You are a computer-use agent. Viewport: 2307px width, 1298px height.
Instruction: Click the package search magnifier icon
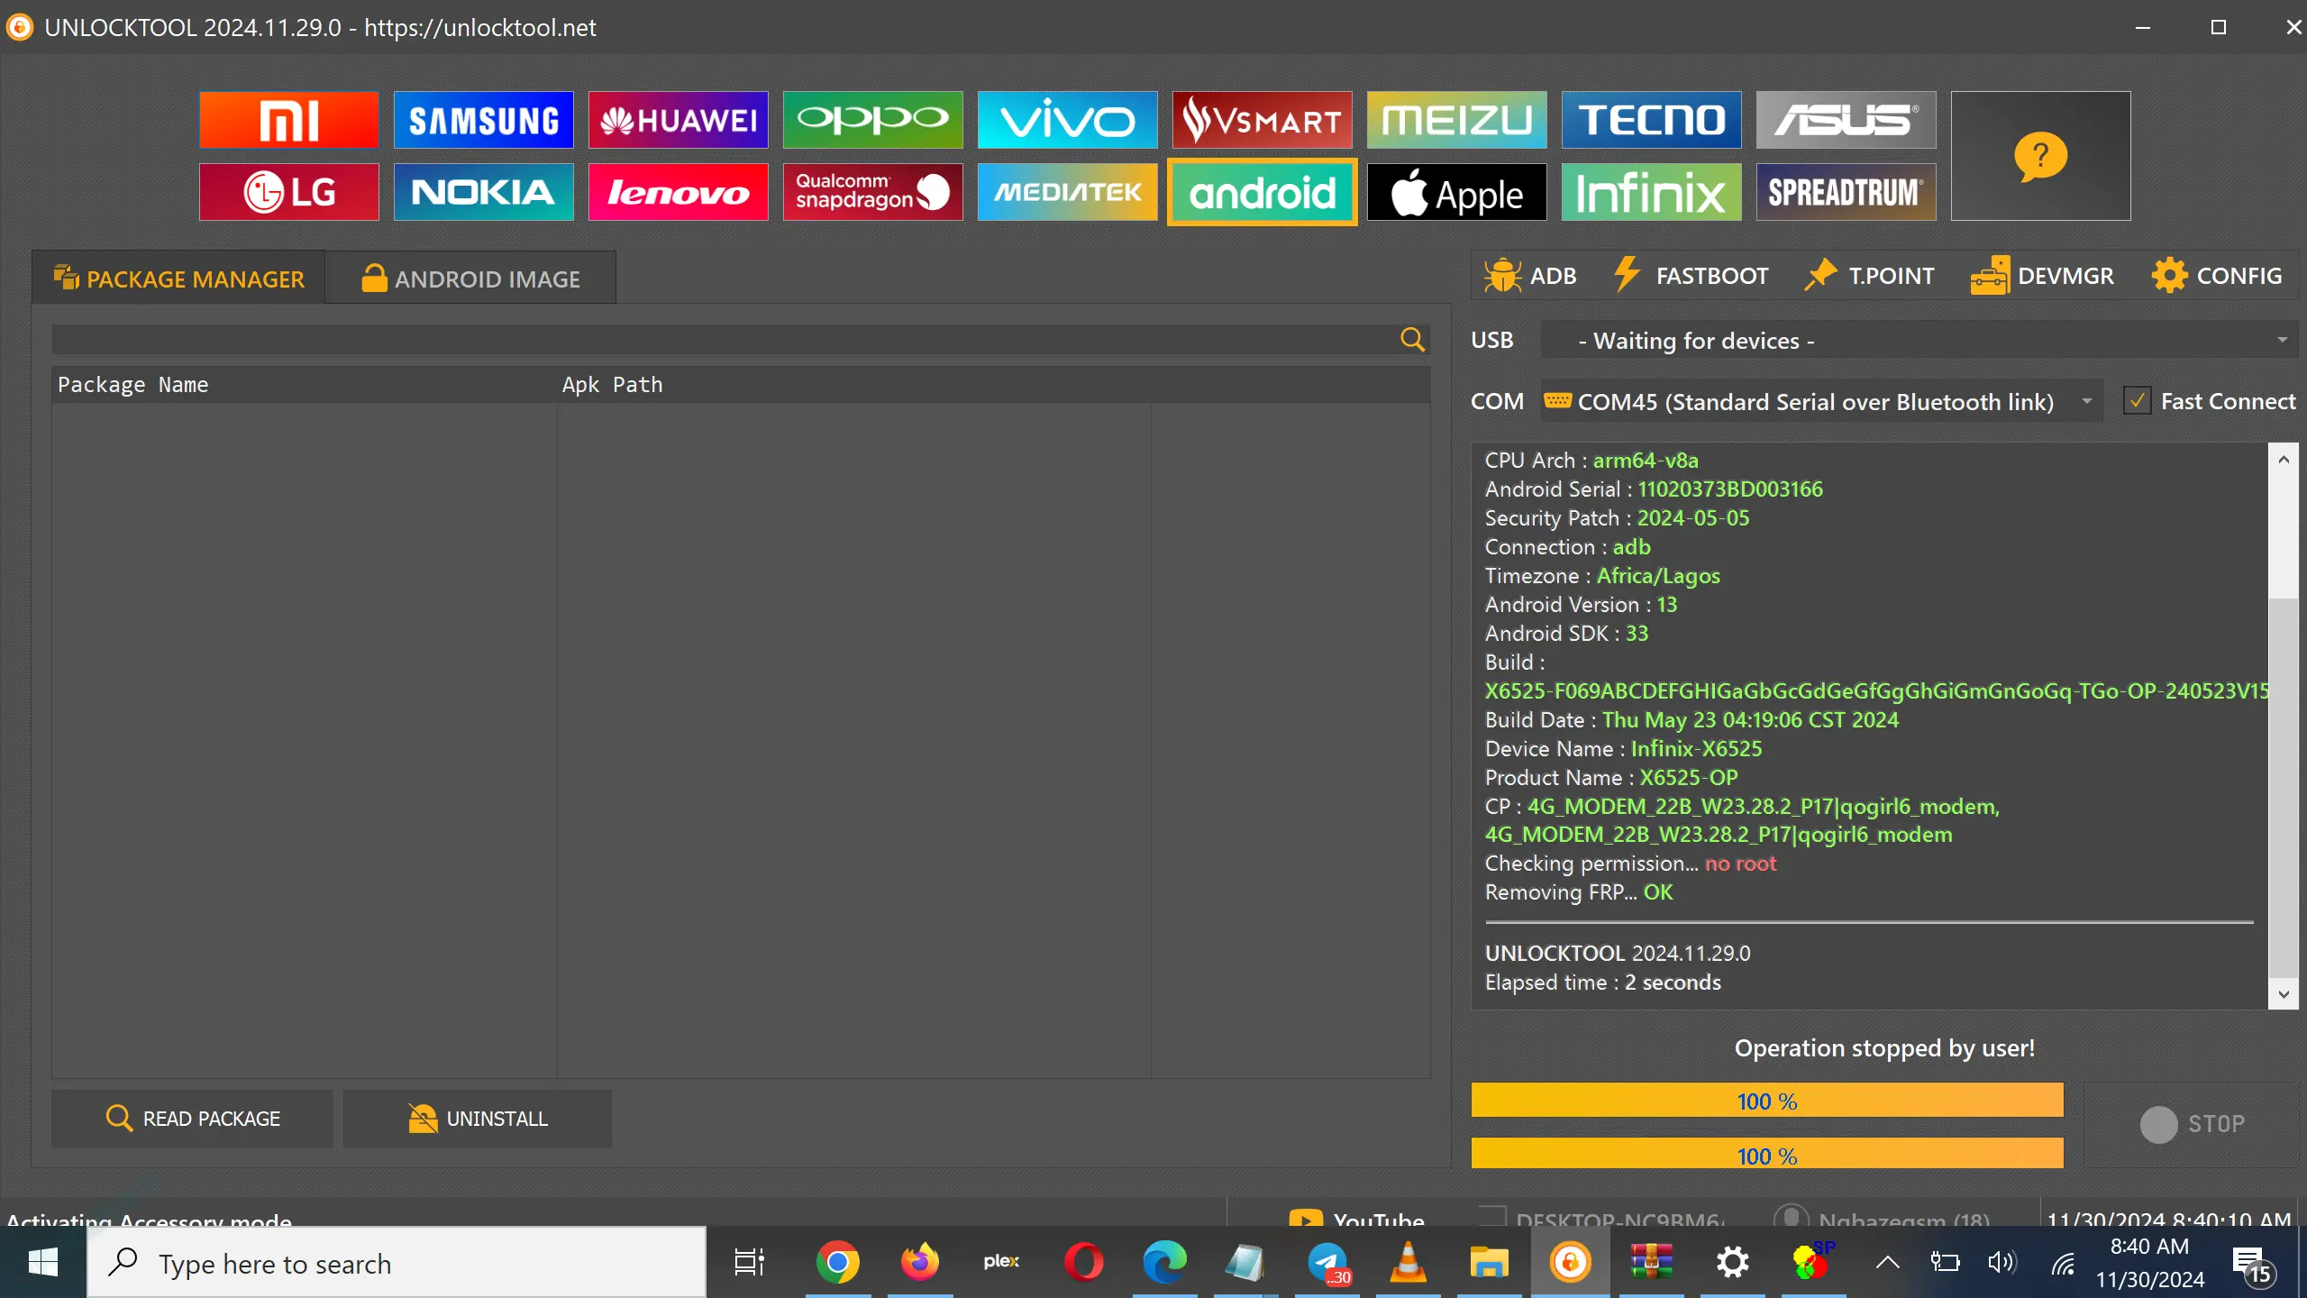[x=1412, y=340]
